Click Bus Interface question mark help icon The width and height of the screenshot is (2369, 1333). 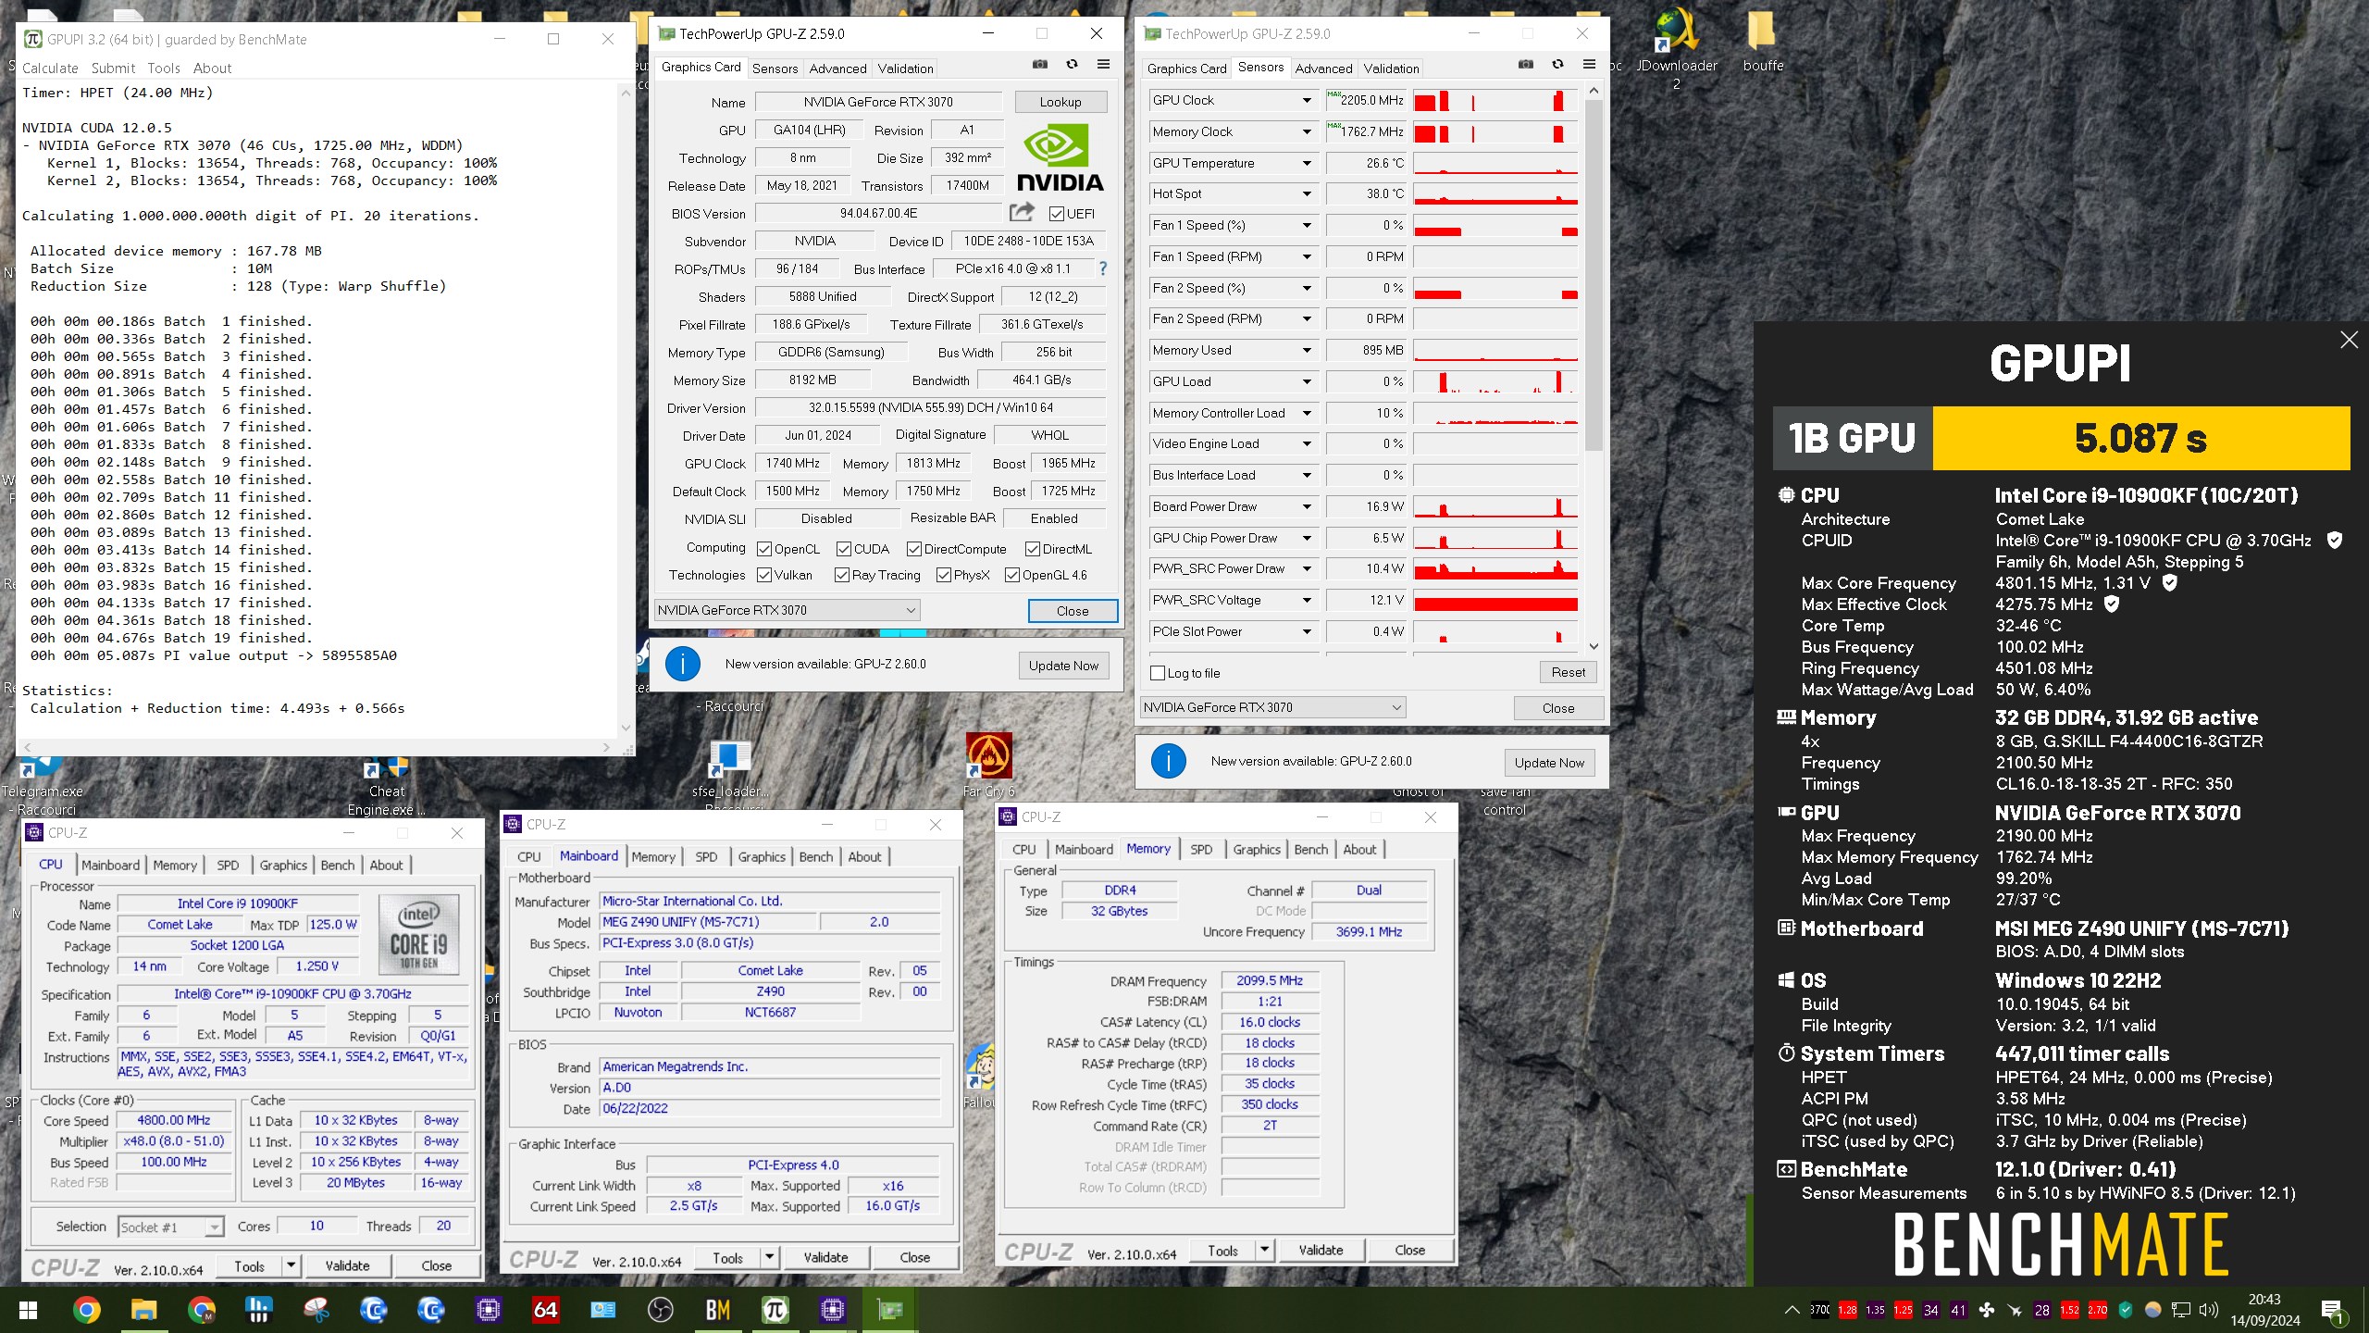[x=1102, y=268]
